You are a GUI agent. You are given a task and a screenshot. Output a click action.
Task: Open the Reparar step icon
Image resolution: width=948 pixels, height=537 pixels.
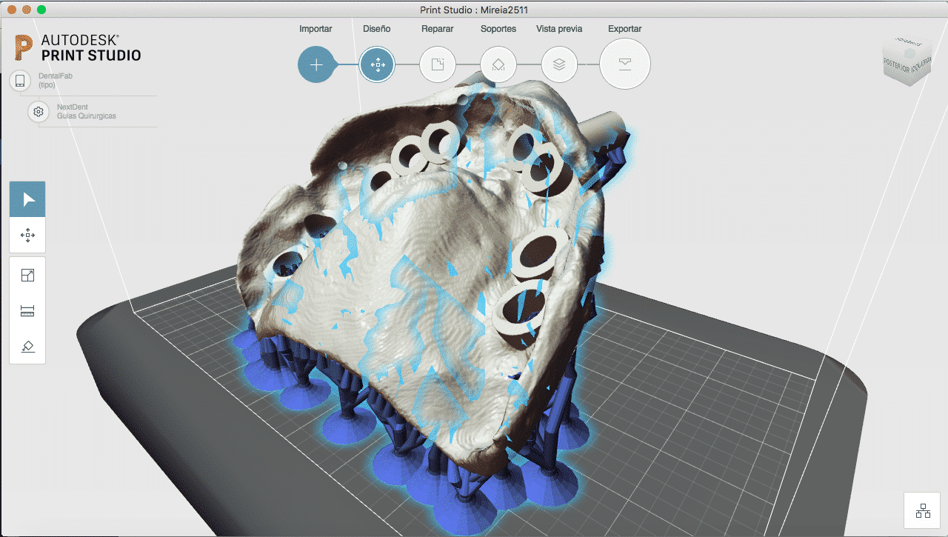438,64
